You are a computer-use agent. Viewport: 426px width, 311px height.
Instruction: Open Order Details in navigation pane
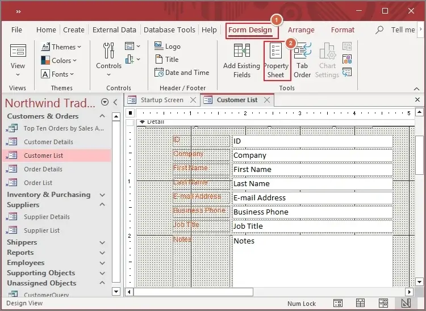click(x=56, y=169)
